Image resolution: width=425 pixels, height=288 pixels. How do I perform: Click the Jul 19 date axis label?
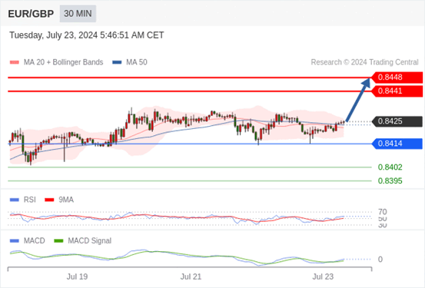[78, 277]
